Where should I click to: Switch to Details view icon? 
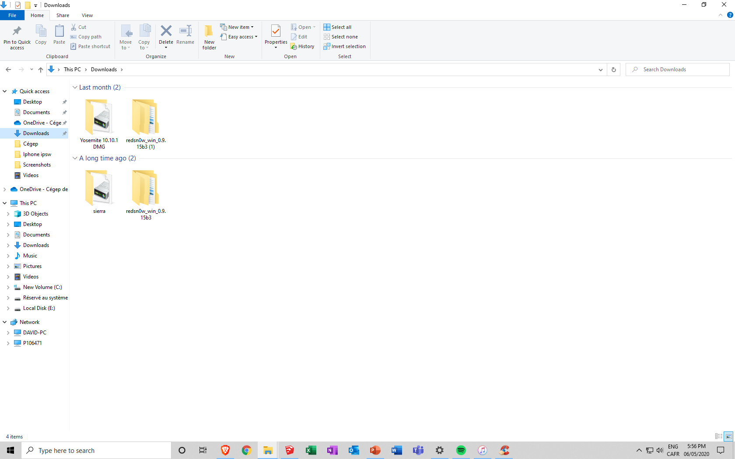[x=719, y=436]
